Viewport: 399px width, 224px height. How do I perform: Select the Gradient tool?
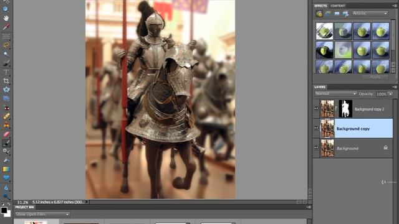6,169
